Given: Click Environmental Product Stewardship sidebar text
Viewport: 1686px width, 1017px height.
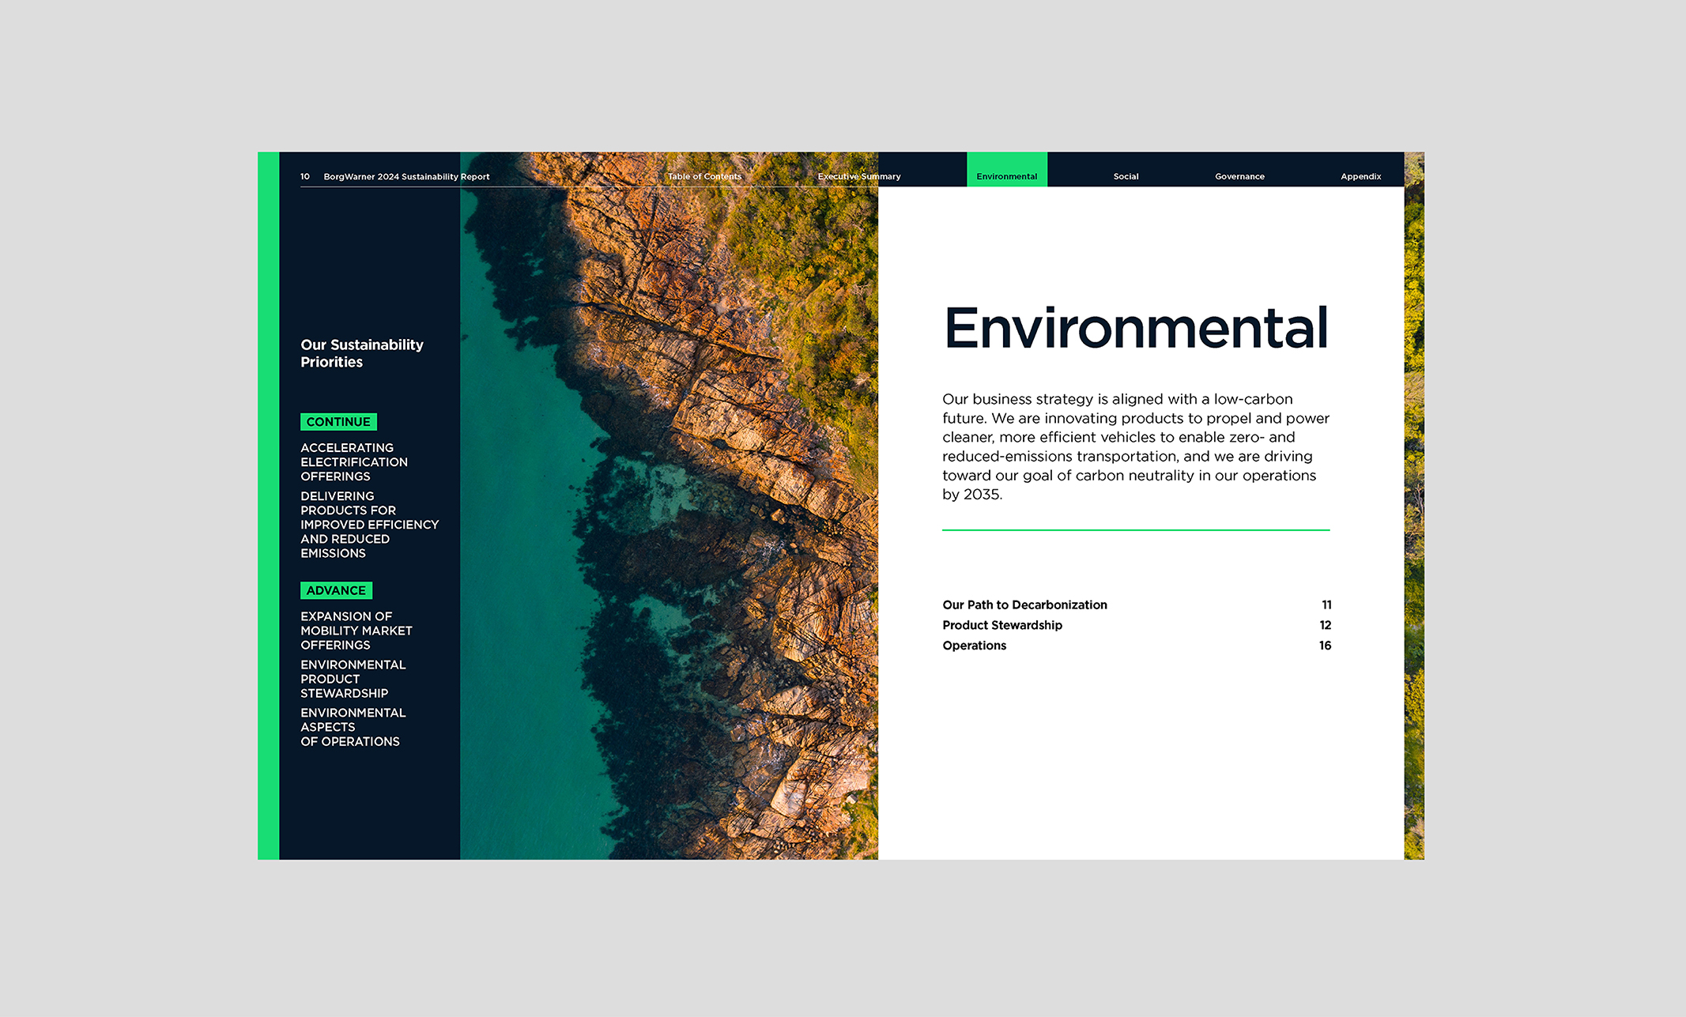Looking at the screenshot, I should point(353,679).
